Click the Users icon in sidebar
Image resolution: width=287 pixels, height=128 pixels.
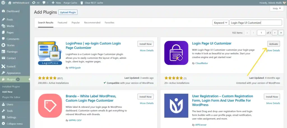(x=3, y=104)
